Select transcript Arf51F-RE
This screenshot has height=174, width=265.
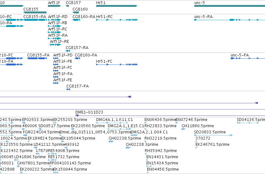pyautogui.click(x=55, y=45)
